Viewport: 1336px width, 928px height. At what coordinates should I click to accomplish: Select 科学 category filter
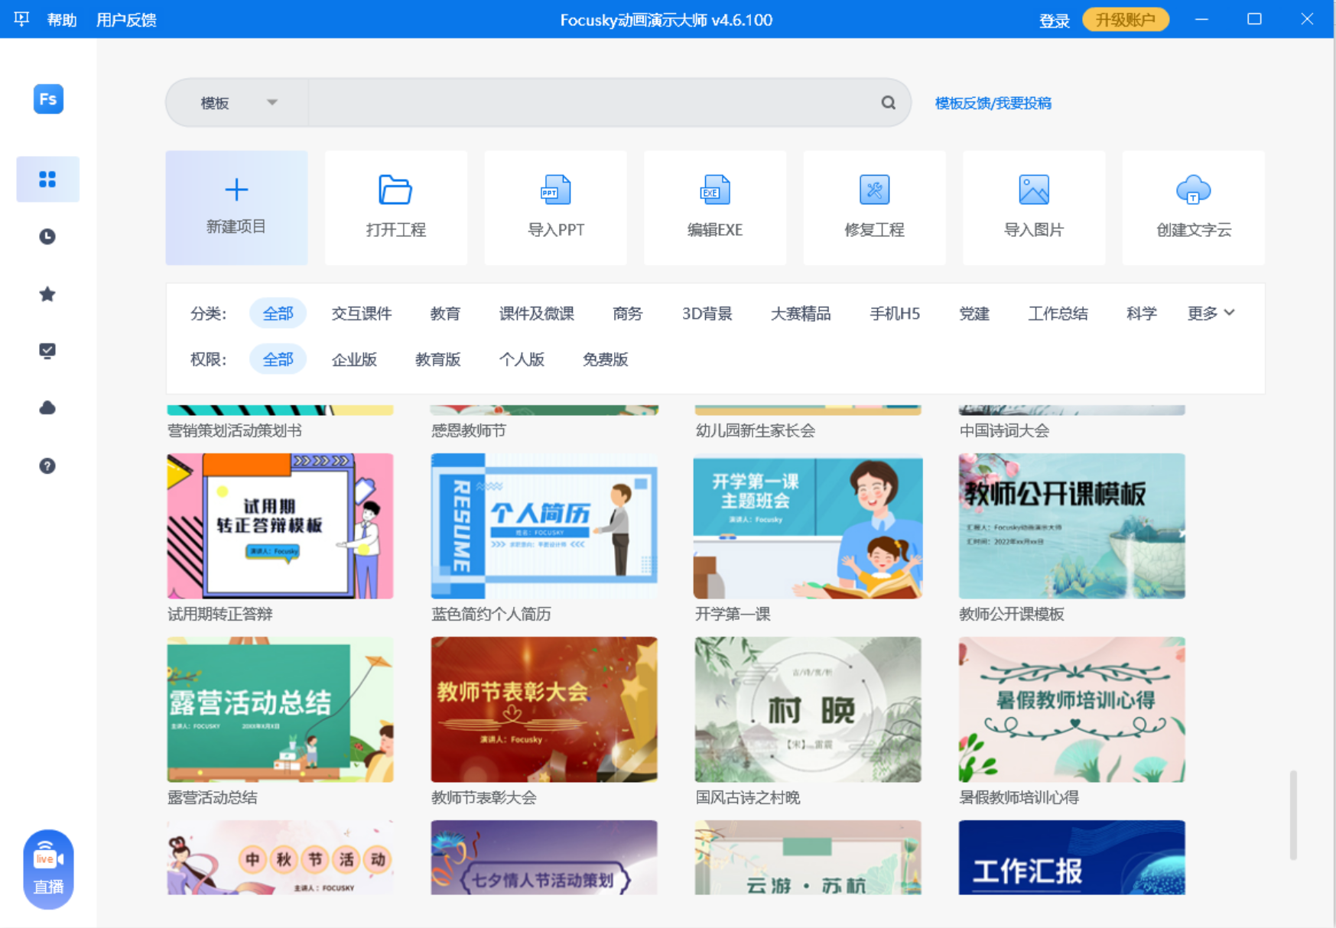(x=1141, y=313)
